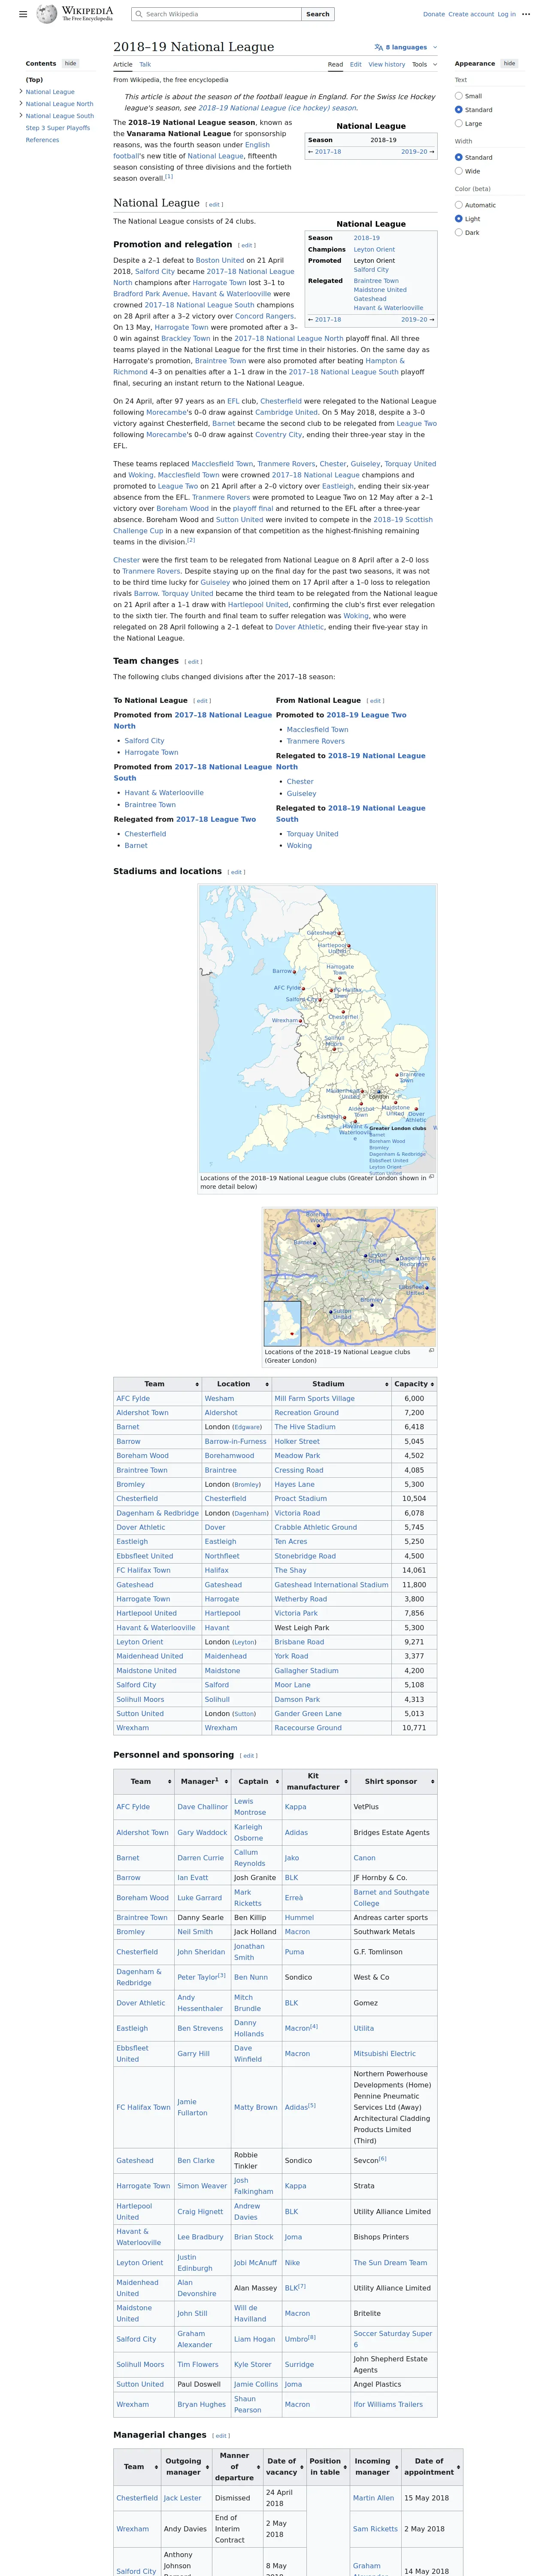Click the language translation icon
The width and height of the screenshot is (551, 2576).
coord(378,47)
